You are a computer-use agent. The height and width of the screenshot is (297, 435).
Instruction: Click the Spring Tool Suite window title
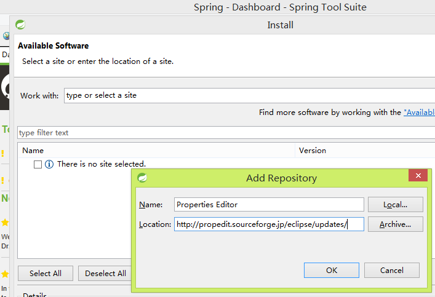[280, 7]
